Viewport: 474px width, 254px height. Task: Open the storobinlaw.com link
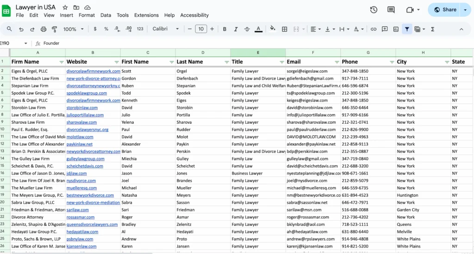point(82,108)
